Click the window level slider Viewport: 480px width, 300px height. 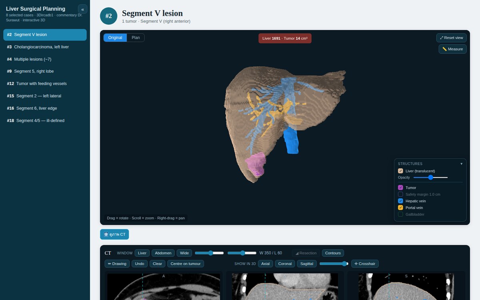click(x=242, y=253)
